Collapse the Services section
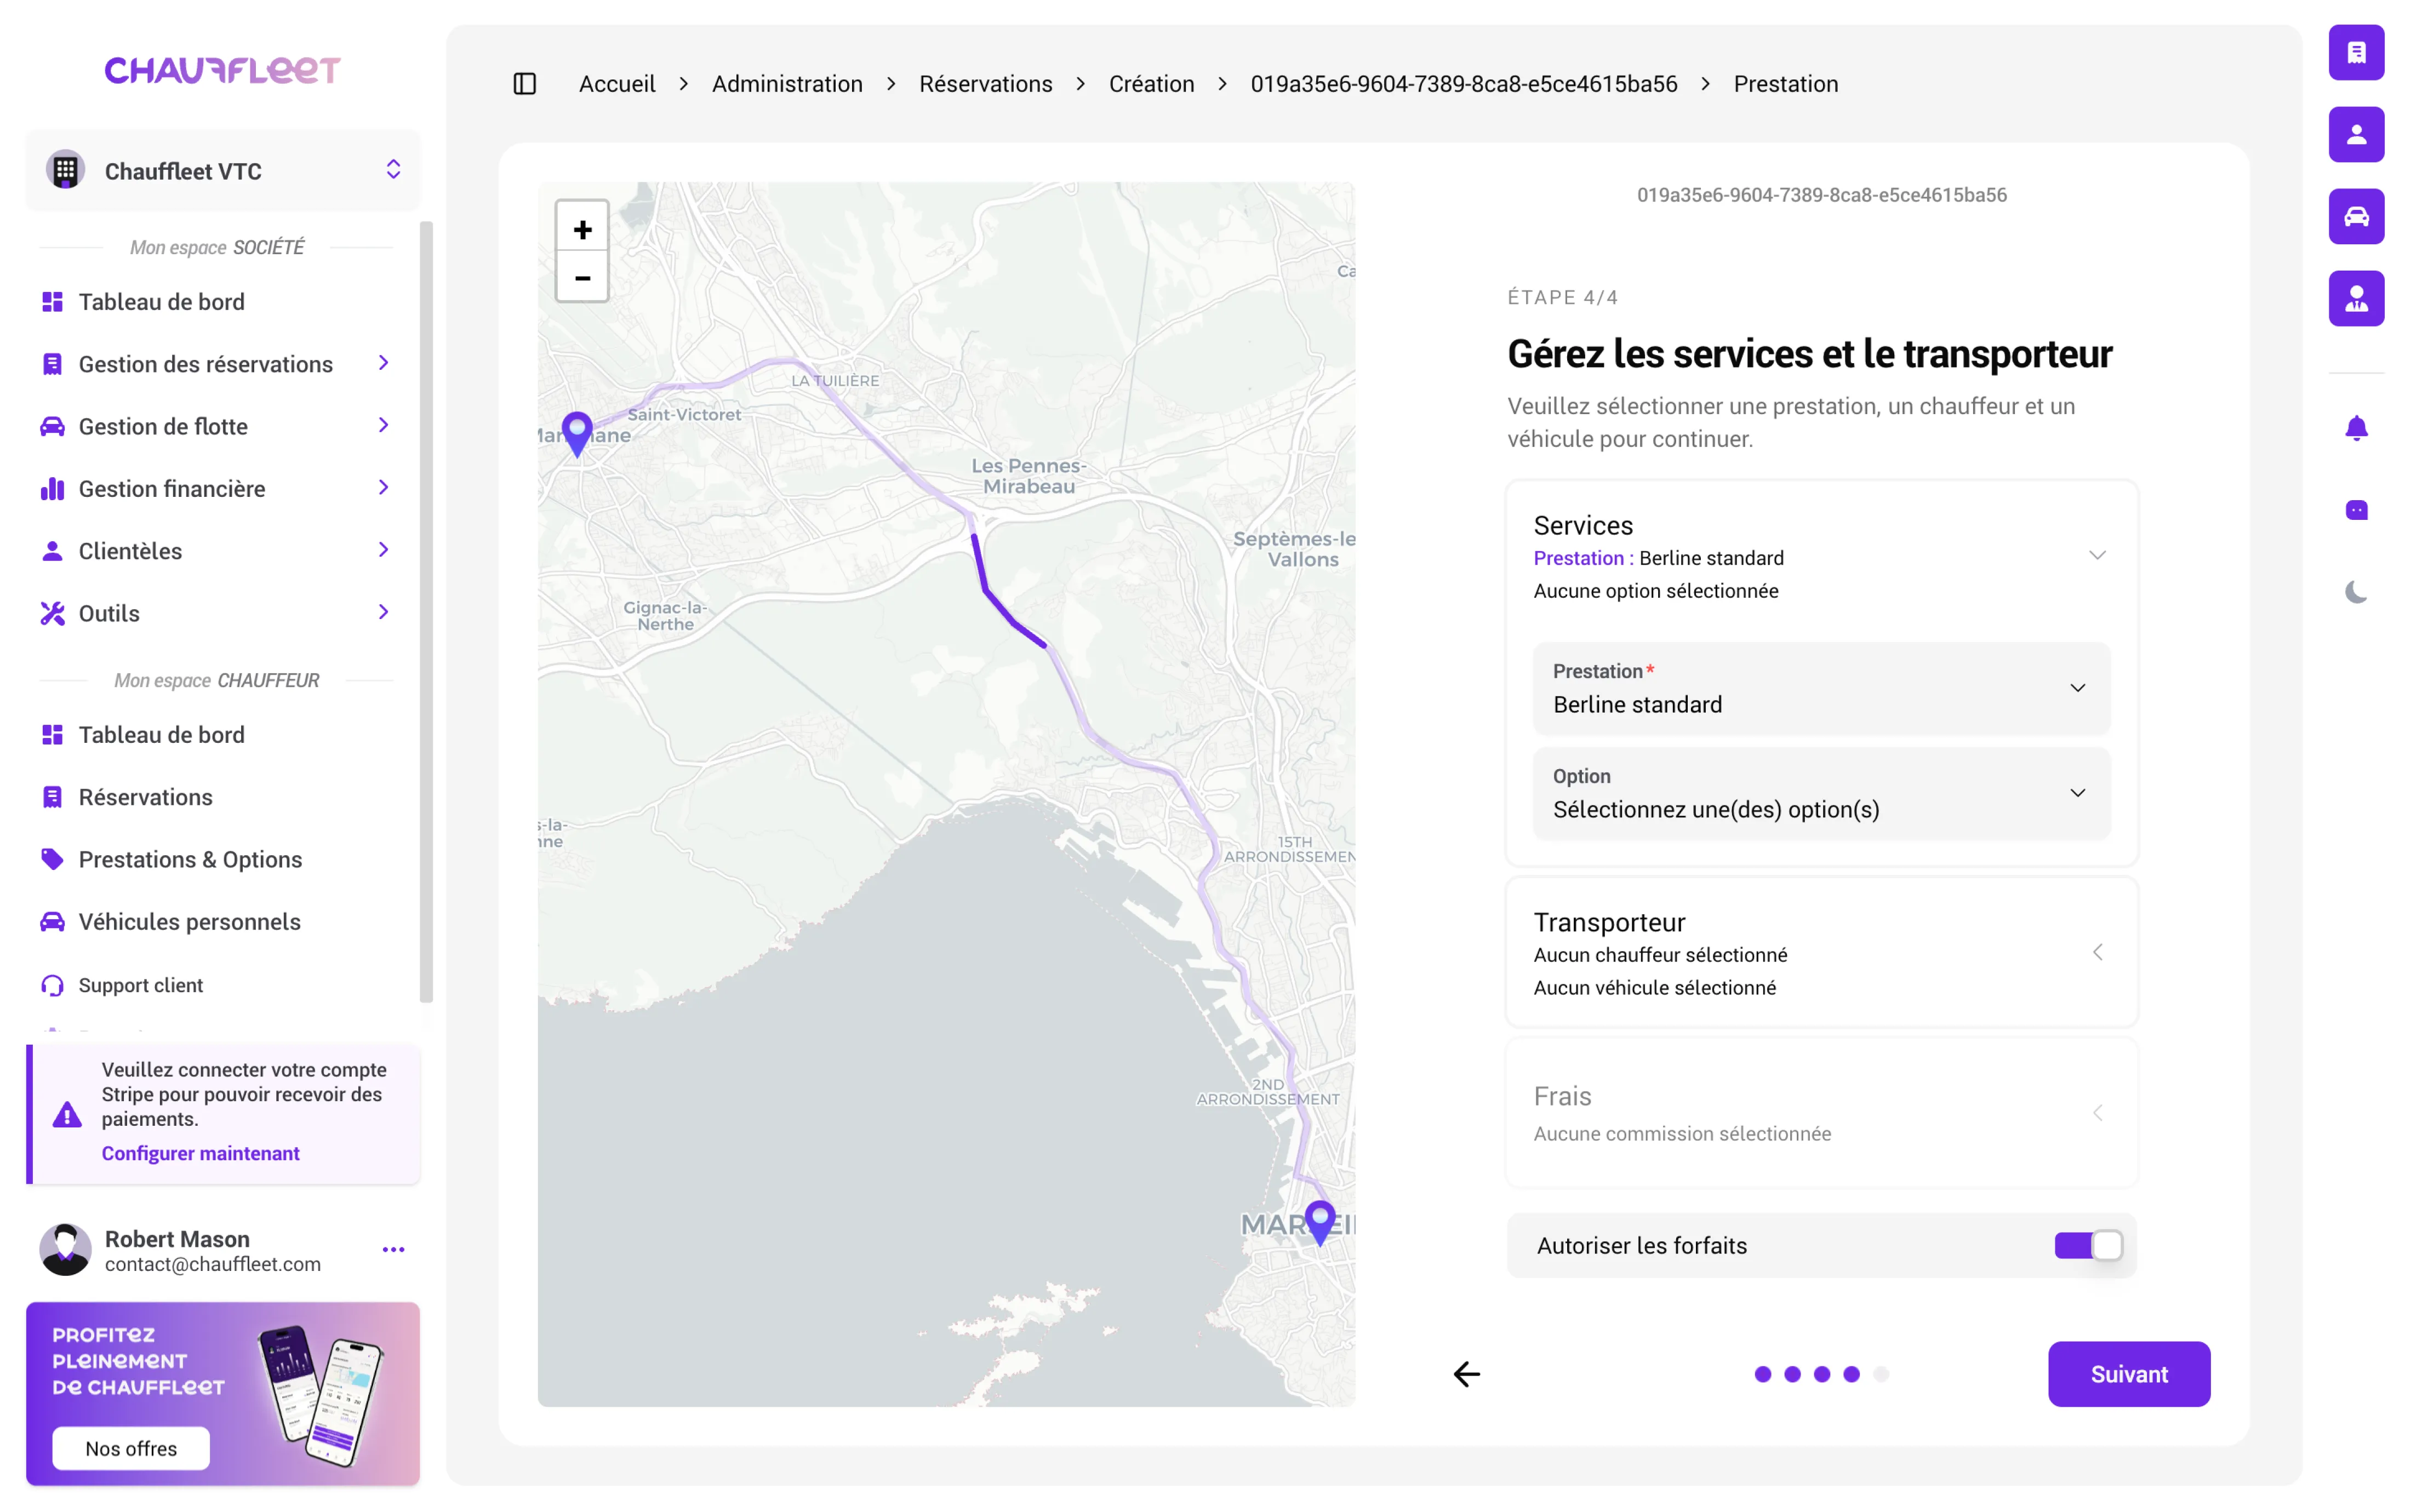Screen dimensions: 2411x1512 tap(2097, 556)
